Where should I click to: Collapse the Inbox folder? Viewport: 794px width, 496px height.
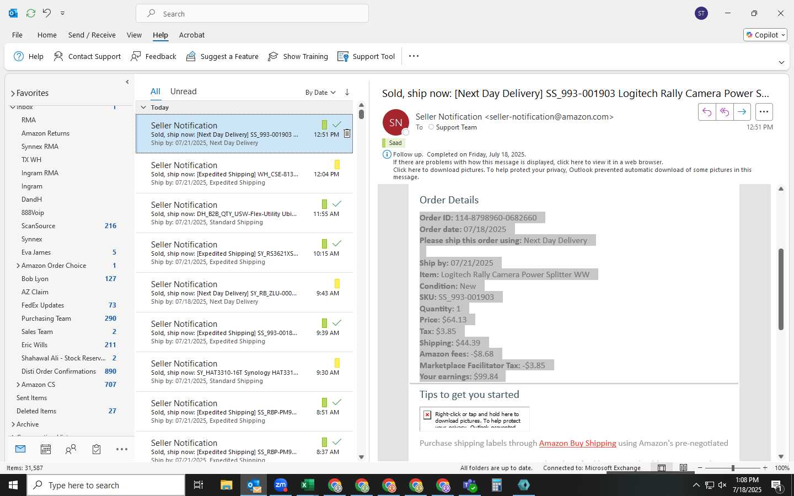[x=13, y=107]
